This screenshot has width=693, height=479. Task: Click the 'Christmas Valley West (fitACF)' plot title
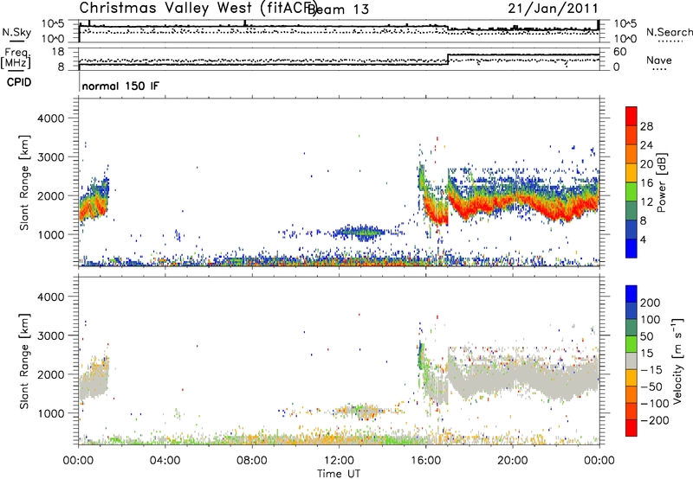(x=198, y=9)
